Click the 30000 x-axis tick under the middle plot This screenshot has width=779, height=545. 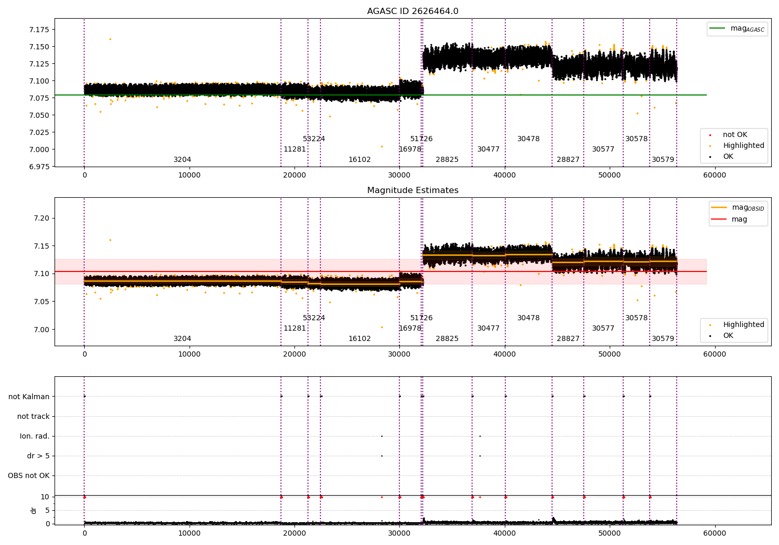(399, 355)
